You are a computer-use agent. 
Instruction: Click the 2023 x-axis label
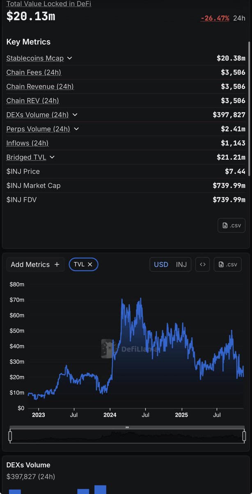click(x=38, y=415)
